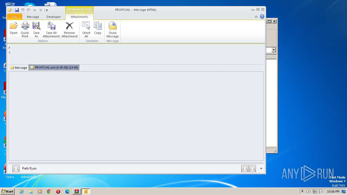Open Windows Explorer from the taskbar
Viewport: 347px width, 195px height.
(31, 191)
